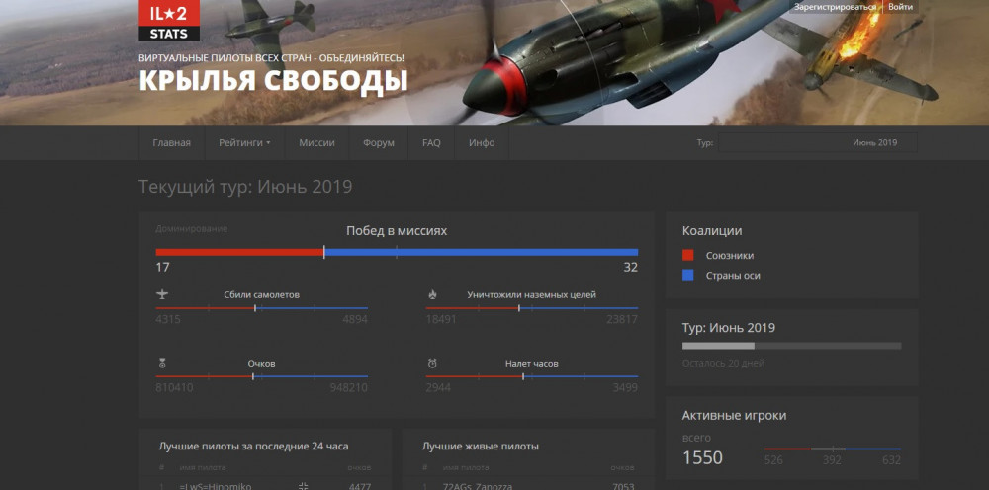Open the FAQ menu item
This screenshot has height=490, width=989.
point(431,143)
